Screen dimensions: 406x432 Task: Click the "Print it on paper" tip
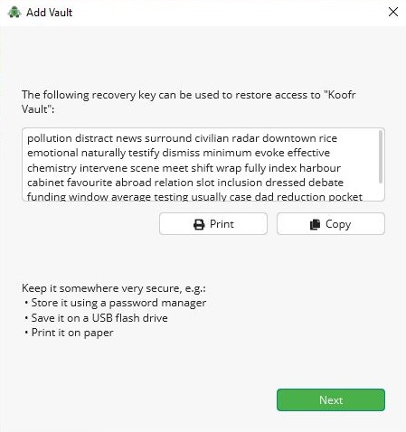(72, 333)
